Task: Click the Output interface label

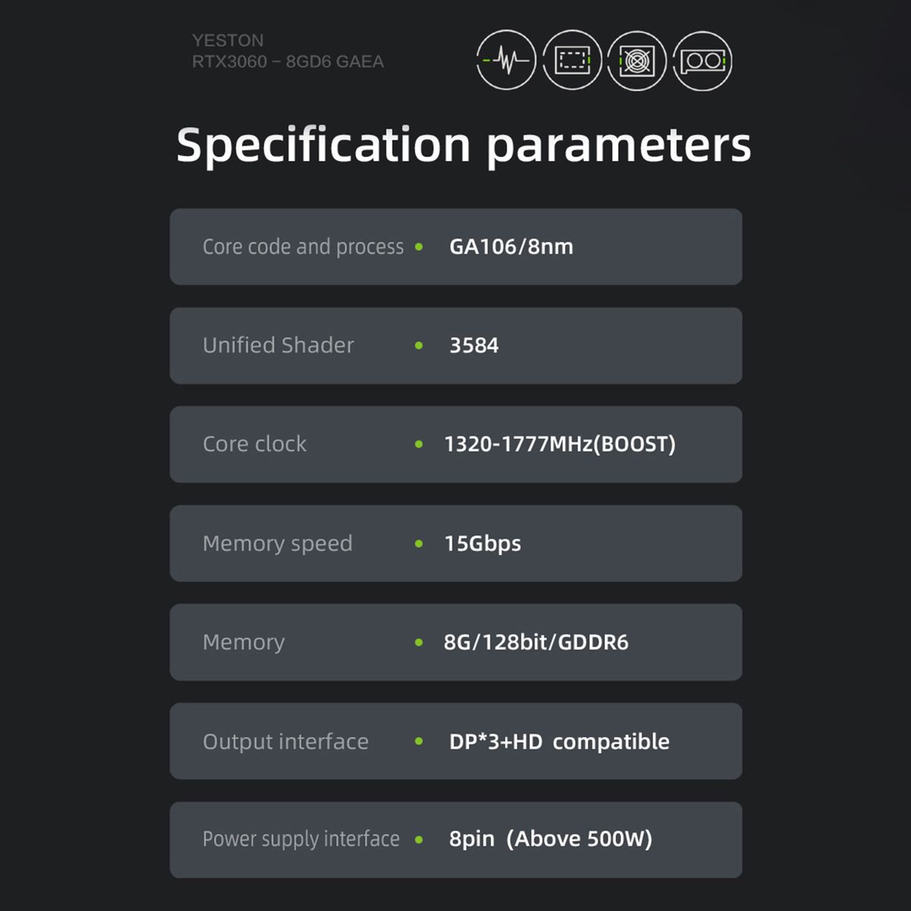Action: tap(285, 742)
